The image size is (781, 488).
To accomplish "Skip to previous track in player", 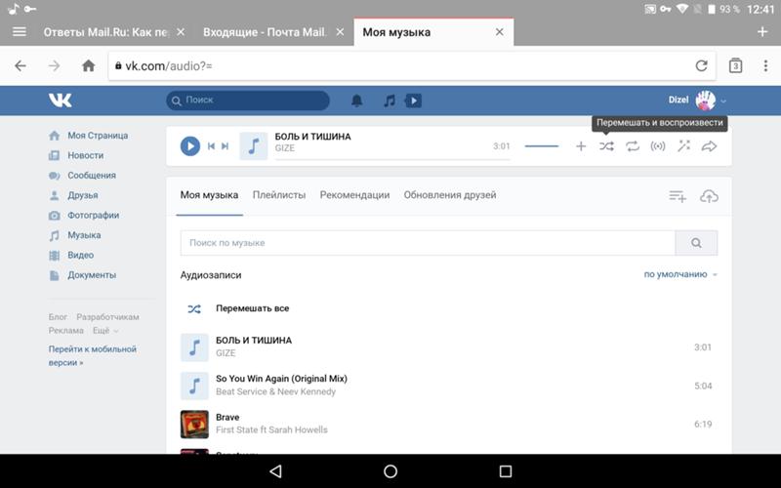I will [211, 146].
